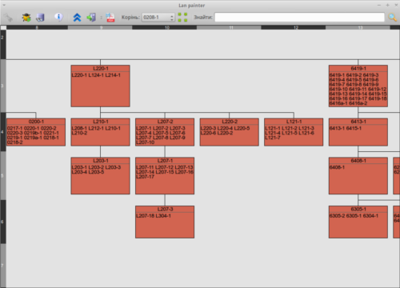This screenshot has width=400, height=288.
Task: Click column 13 in the top ruler
Action: (x=358, y=27)
